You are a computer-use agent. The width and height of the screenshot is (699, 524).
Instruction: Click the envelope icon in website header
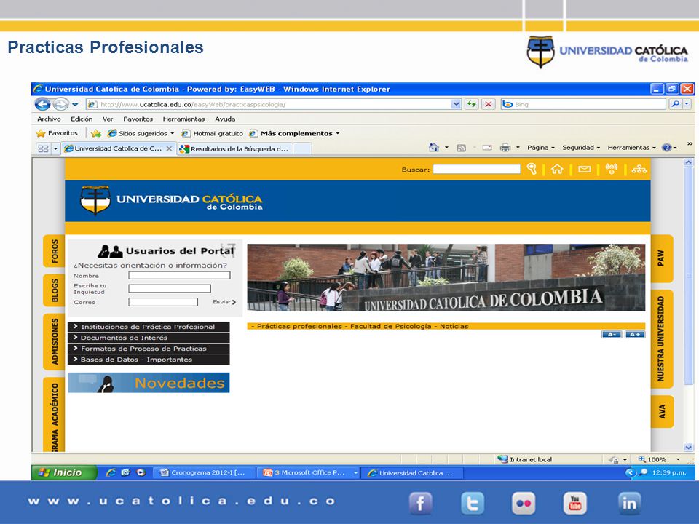click(585, 169)
